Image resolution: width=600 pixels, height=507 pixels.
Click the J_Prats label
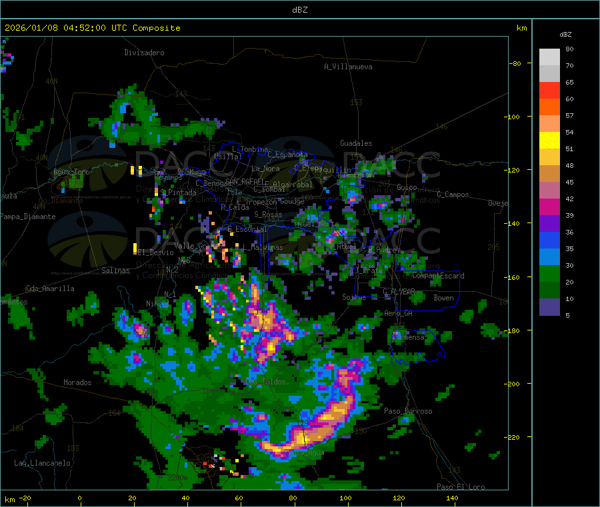click(369, 270)
